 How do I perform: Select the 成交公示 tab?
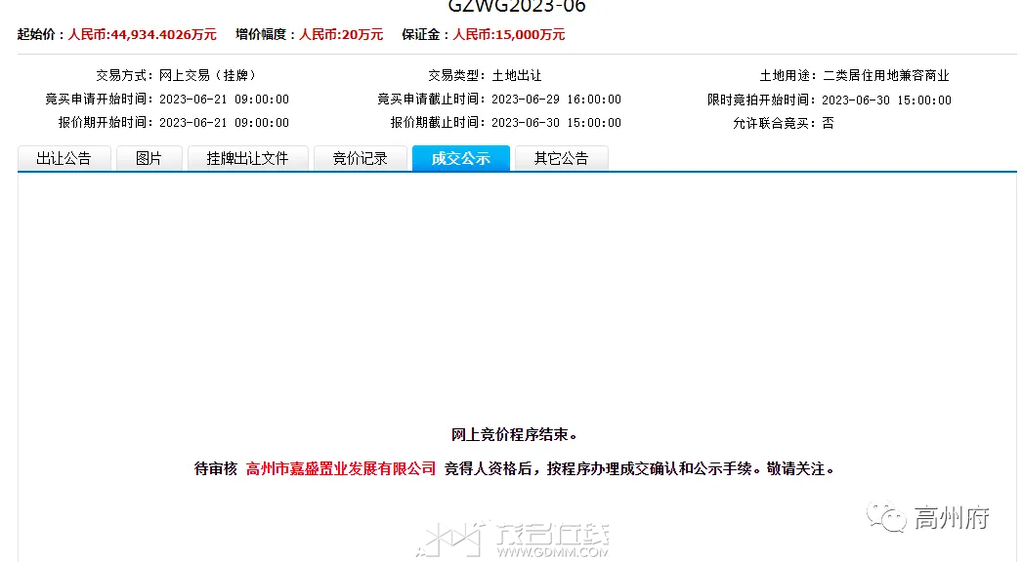click(461, 158)
